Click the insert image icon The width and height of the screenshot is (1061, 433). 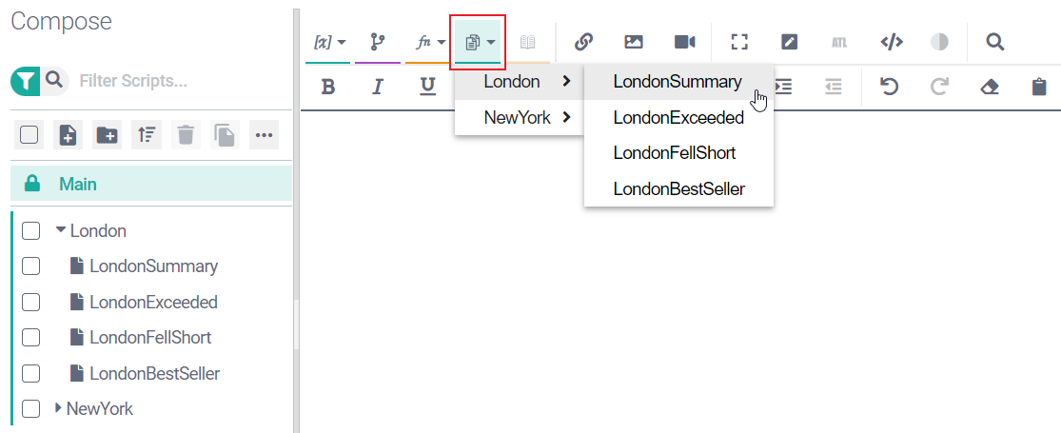(634, 42)
